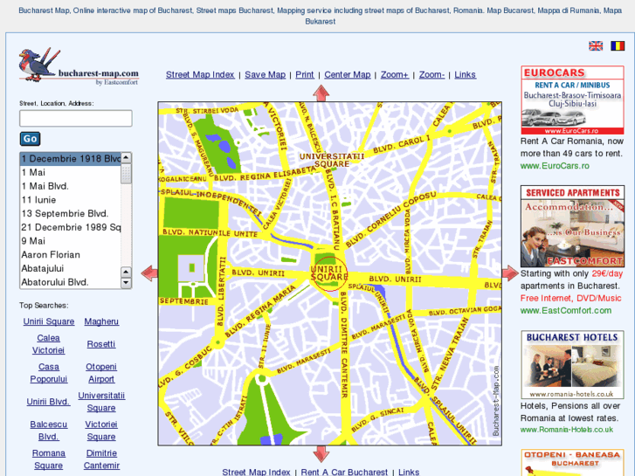Click the Save Map link
The height and width of the screenshot is (476, 635).
tap(266, 74)
